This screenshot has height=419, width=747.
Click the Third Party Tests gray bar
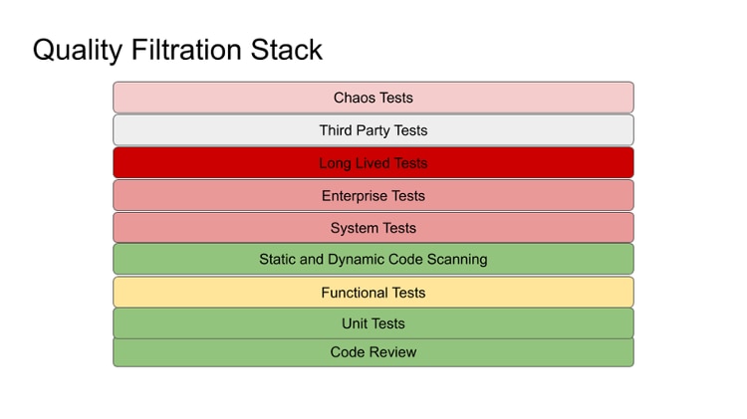point(373,130)
